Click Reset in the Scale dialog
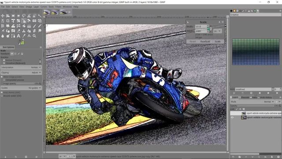The height and width of the screenshot is (159, 282). tap(193, 42)
